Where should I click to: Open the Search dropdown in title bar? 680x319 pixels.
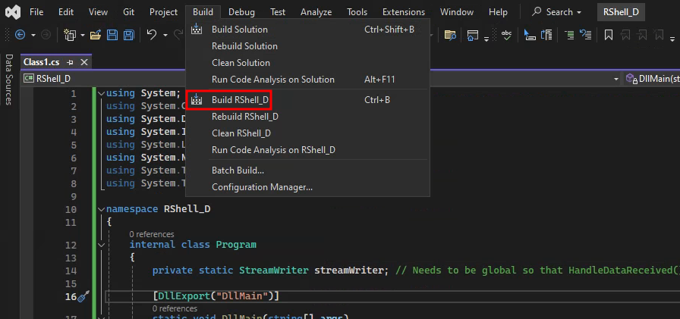pyautogui.click(x=557, y=12)
